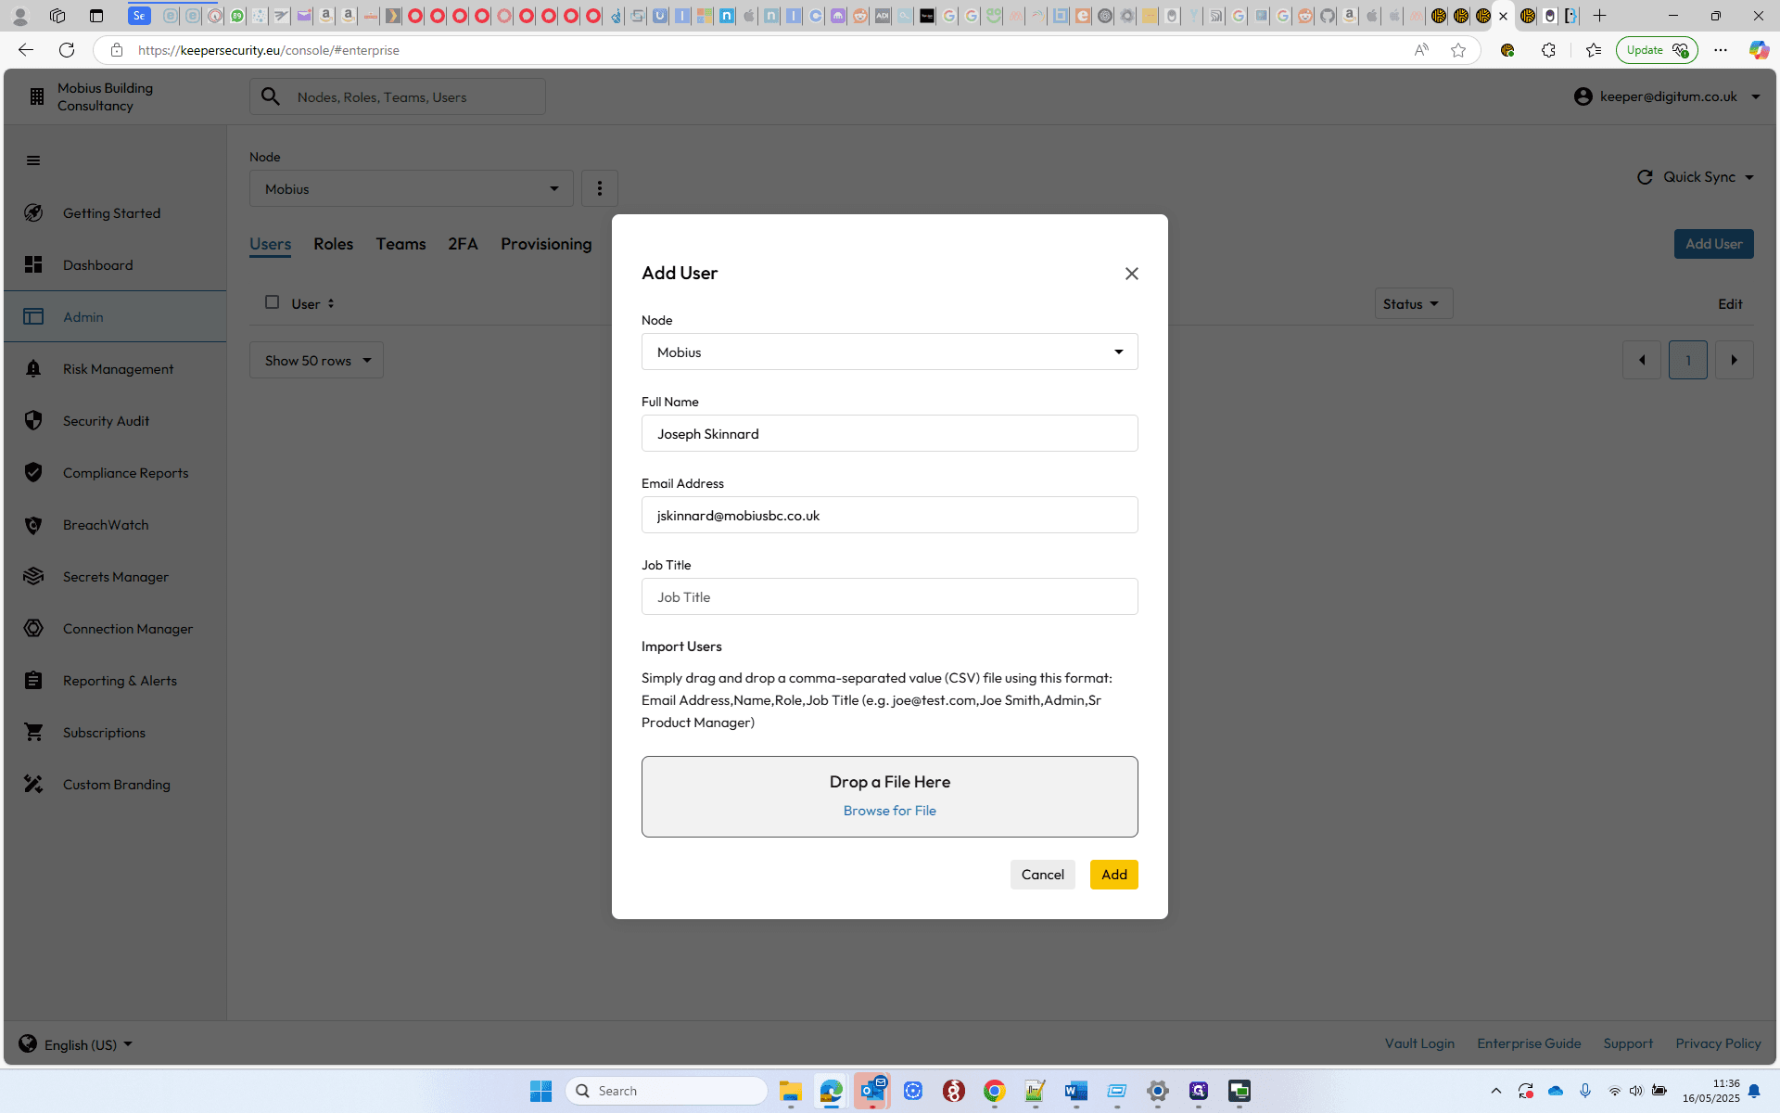The height and width of the screenshot is (1113, 1780).
Task: Open a new browser tab
Action: tap(1599, 16)
